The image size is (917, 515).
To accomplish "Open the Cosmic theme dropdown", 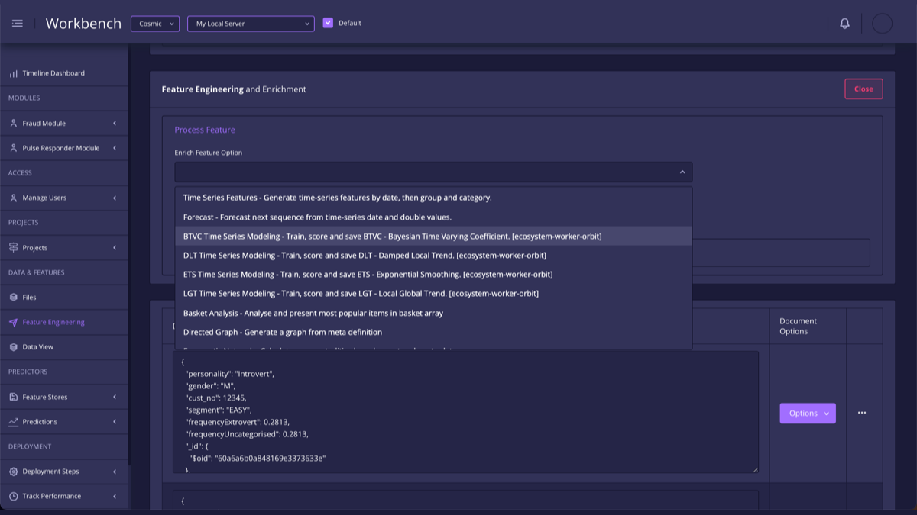I will 155,24.
